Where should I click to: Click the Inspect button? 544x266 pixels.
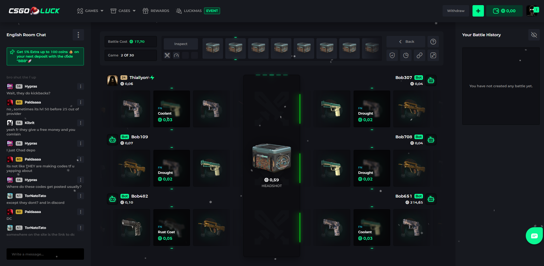181,44
